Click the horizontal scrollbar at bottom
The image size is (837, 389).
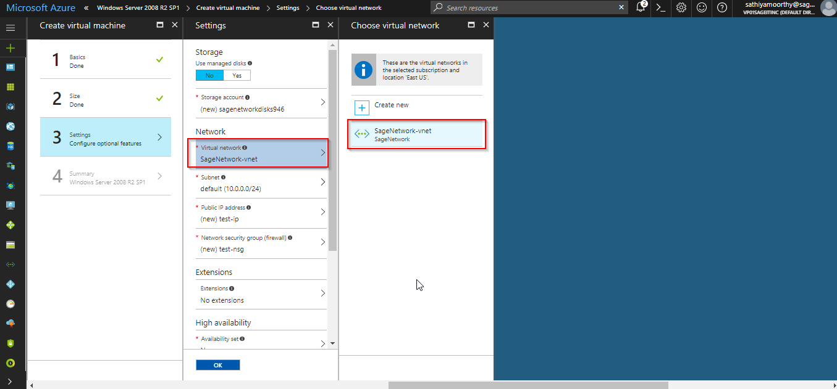[x=528, y=385]
